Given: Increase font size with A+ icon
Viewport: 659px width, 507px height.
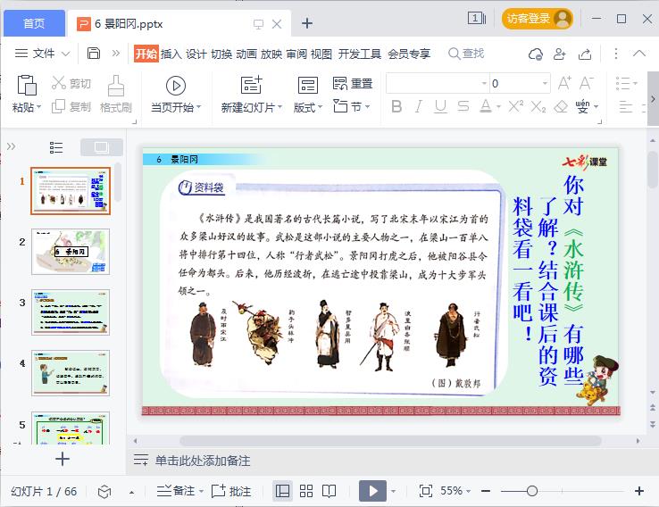Looking at the screenshot, I should pos(564,83).
